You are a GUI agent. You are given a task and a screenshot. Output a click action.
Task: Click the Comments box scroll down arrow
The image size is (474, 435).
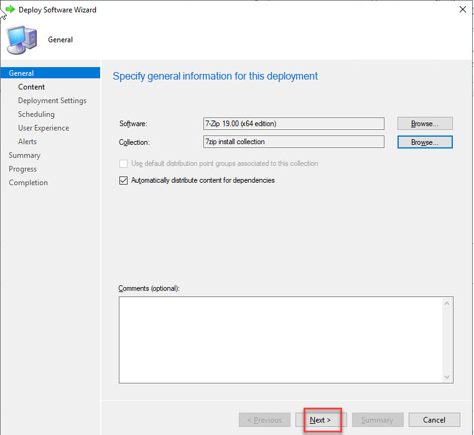pyautogui.click(x=447, y=377)
